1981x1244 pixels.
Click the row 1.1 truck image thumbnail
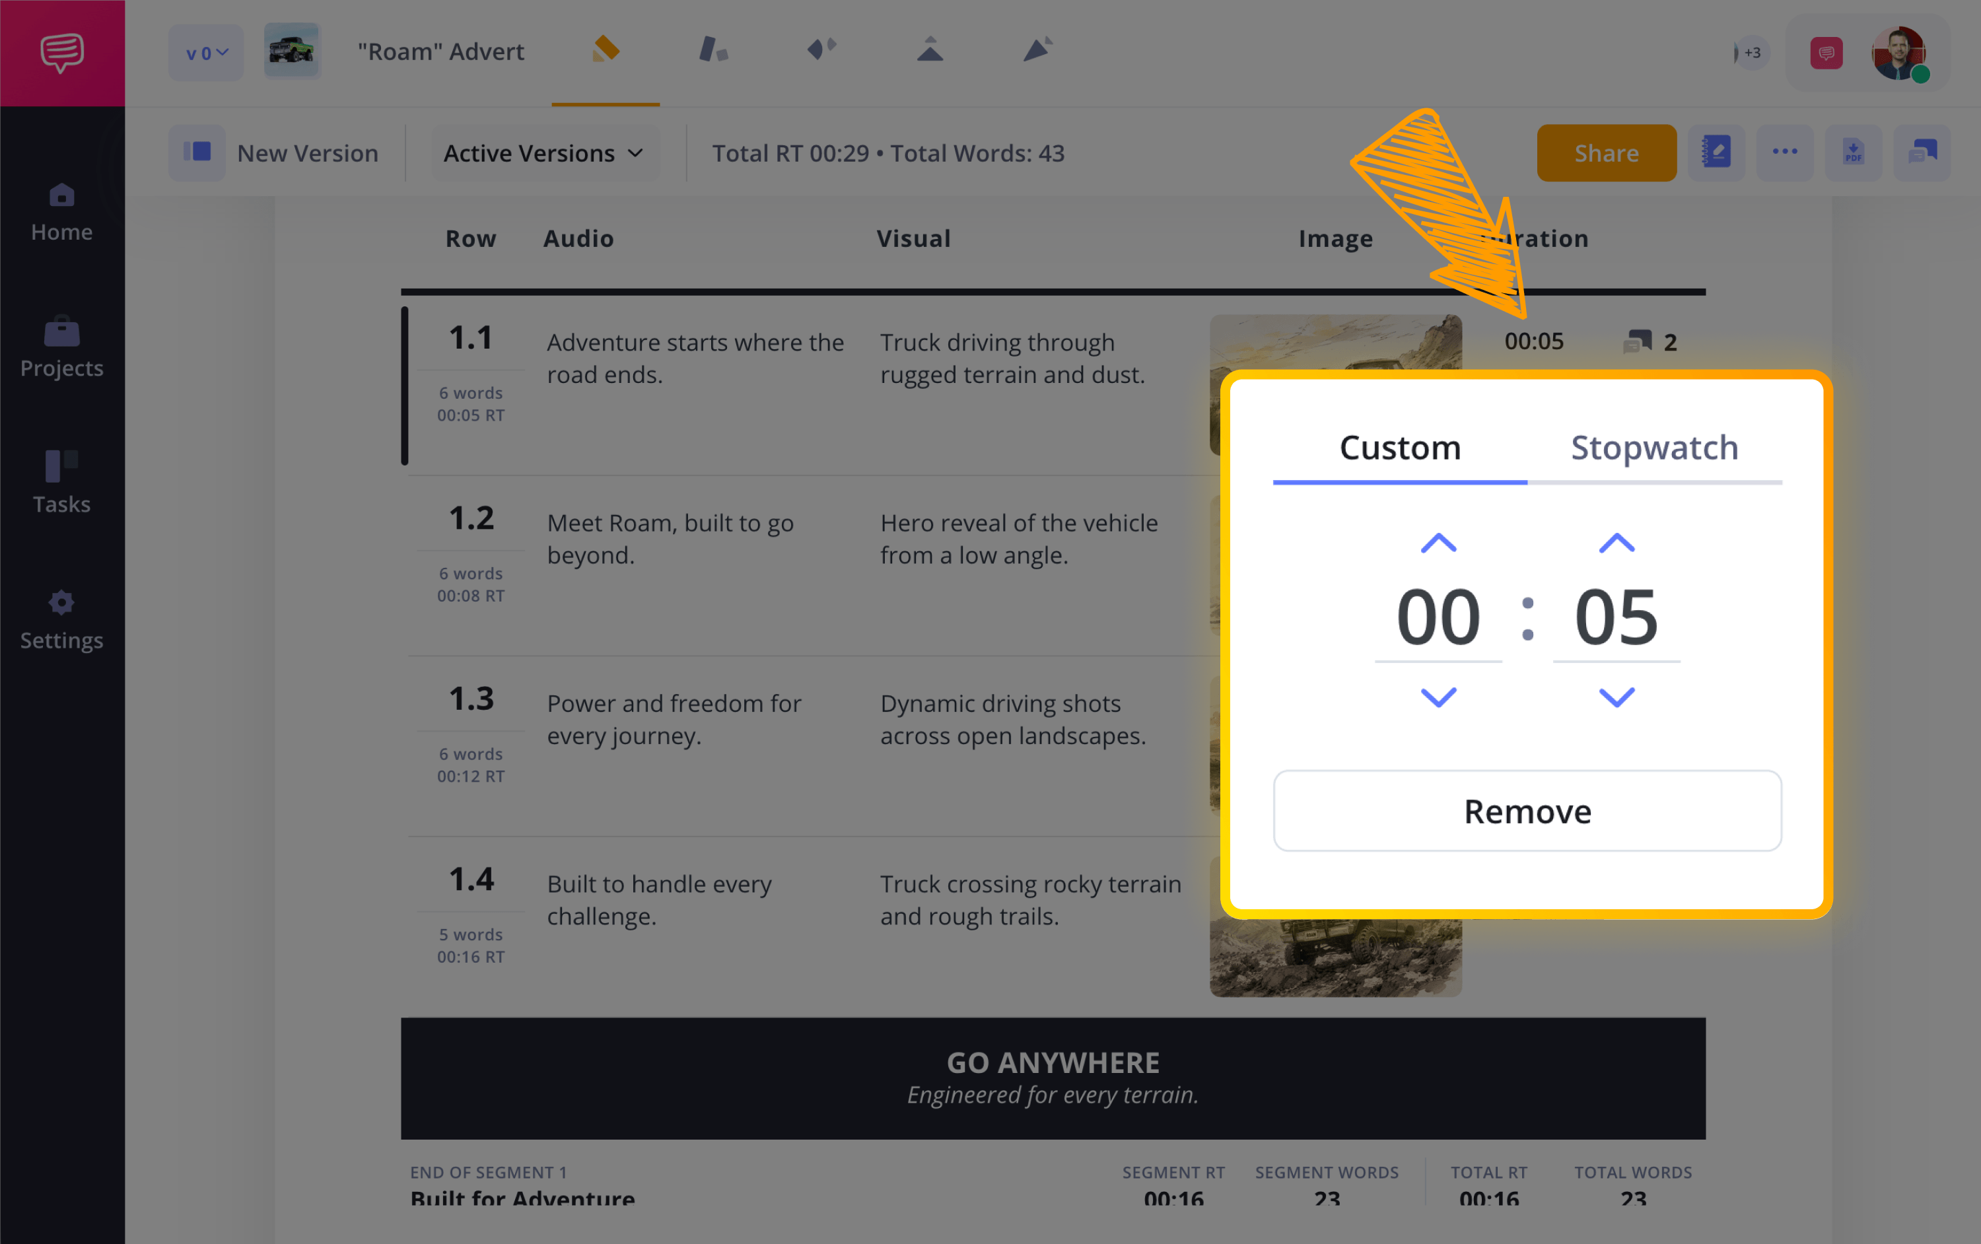[1335, 342]
